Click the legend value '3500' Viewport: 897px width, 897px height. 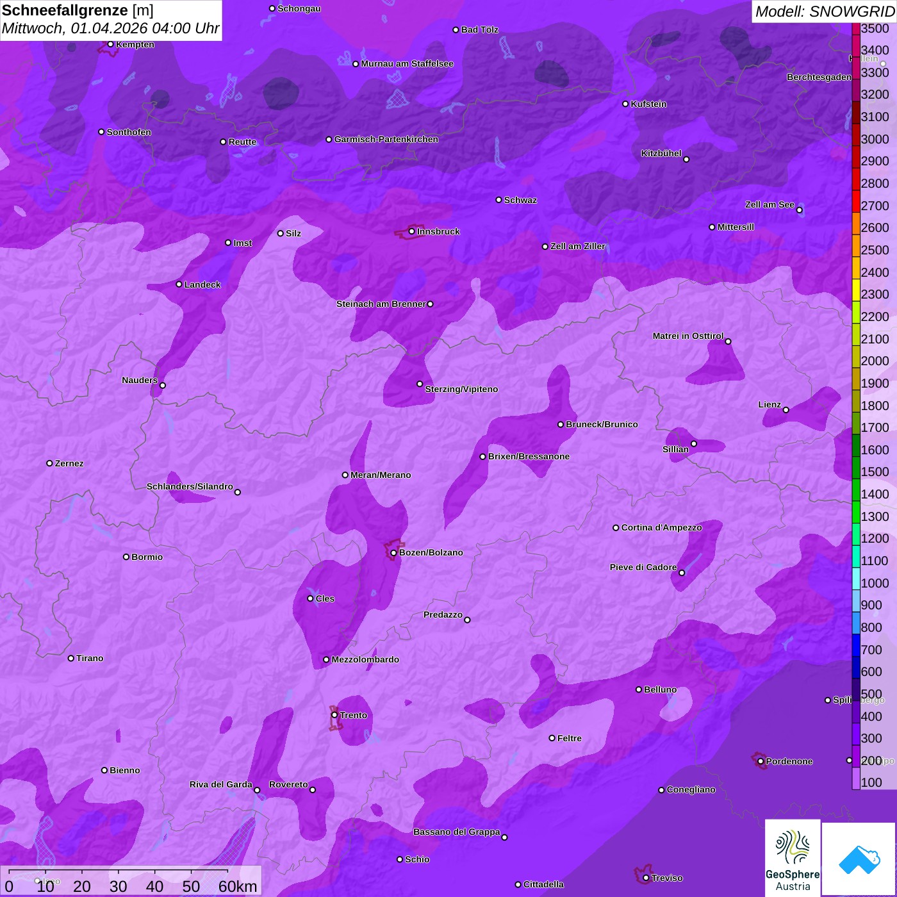click(875, 28)
